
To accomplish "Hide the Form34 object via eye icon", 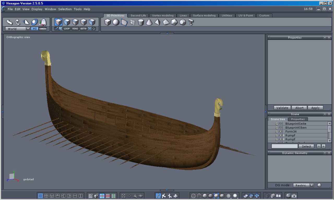I will point(281,132).
